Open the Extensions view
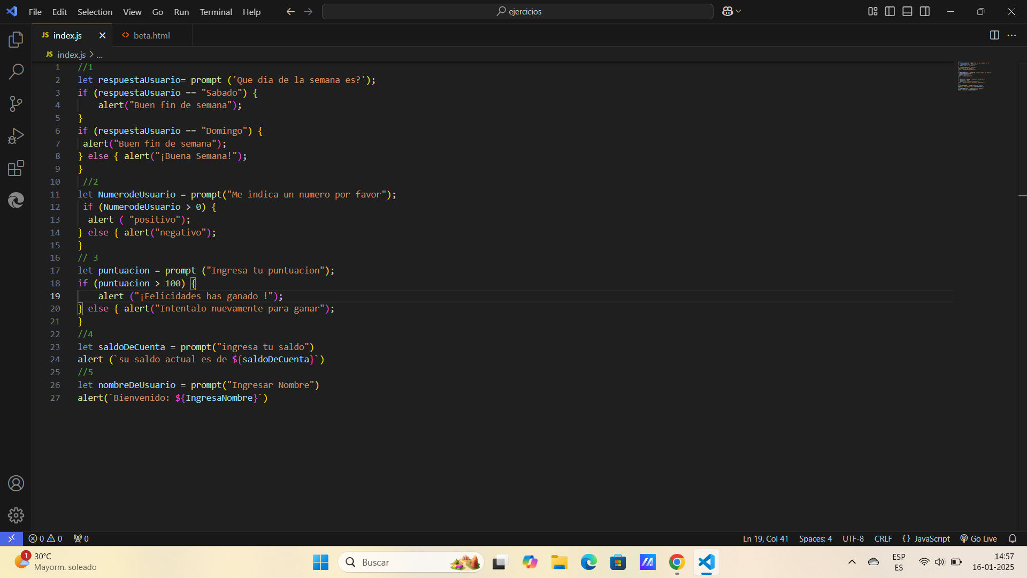Screen dimensions: 1027x578 16,168
